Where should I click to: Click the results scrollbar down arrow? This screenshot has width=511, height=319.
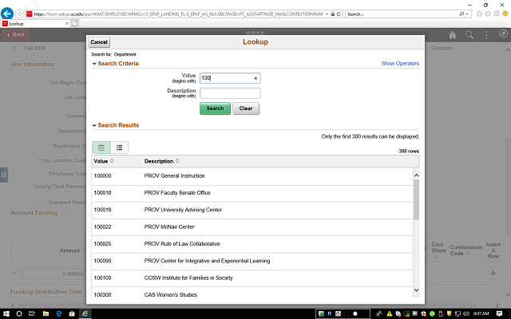[x=416, y=290]
